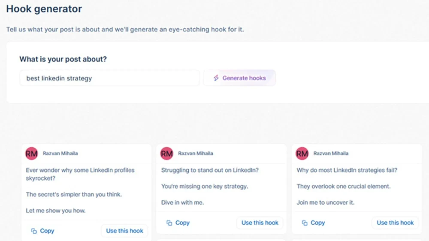429x241 pixels.
Task: Use this hook on the 'Join me to uncover it' card
Action: click(395, 223)
